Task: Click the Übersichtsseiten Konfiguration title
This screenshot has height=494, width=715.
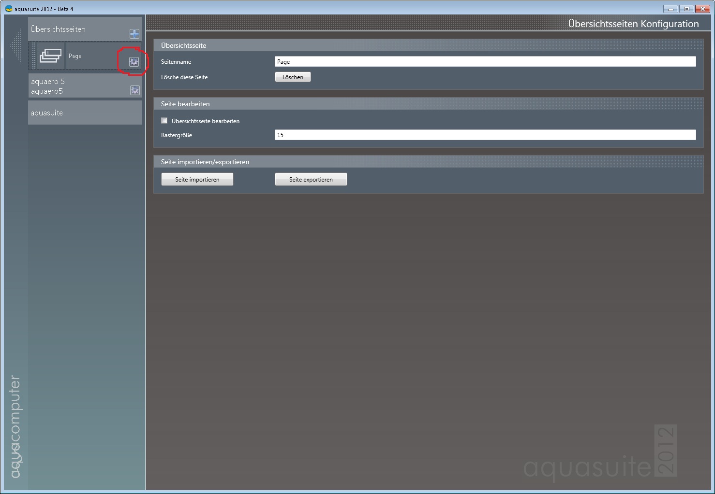Action: click(x=633, y=24)
